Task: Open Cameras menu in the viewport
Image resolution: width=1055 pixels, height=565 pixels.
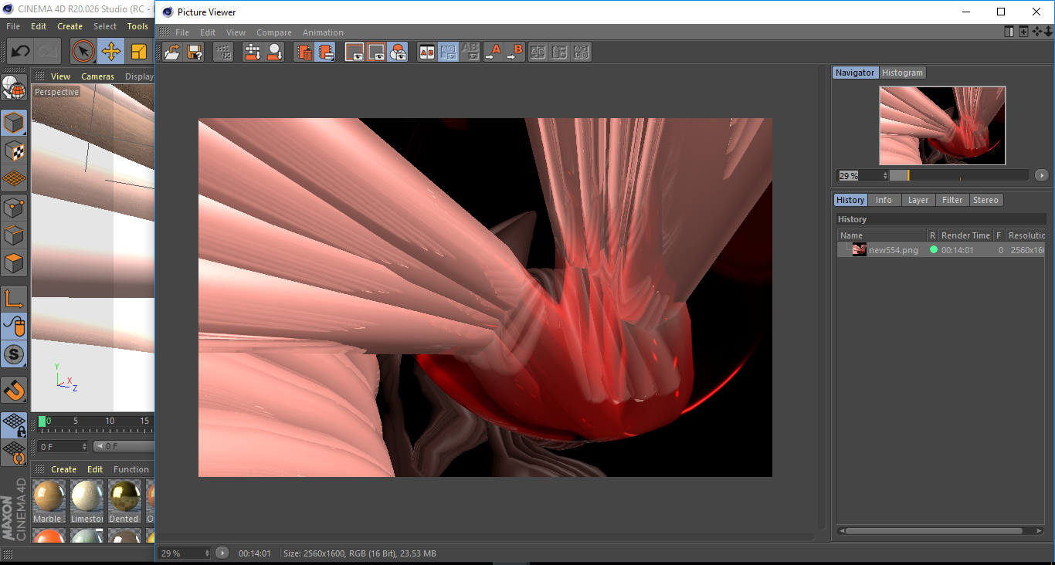Action: coord(97,76)
